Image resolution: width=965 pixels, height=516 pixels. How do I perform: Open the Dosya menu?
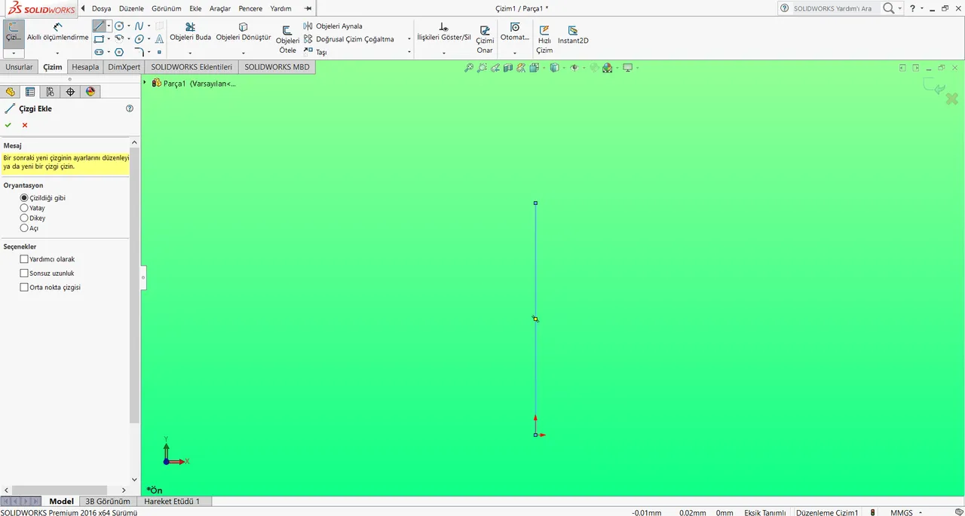[101, 8]
